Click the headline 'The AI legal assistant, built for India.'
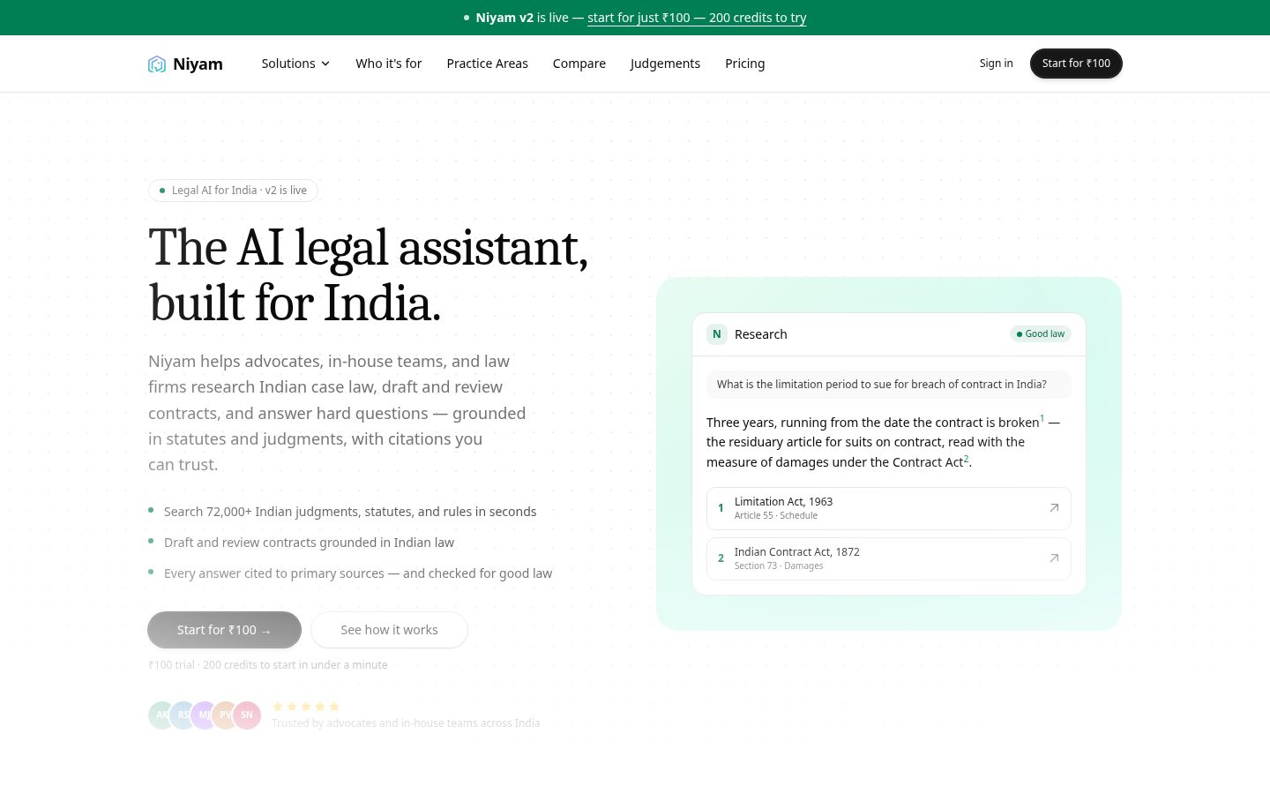Image resolution: width=1270 pixels, height=794 pixels. [369, 275]
